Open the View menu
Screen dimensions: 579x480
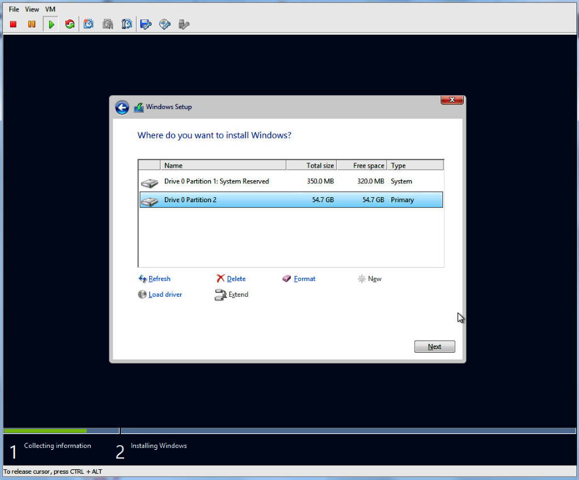click(32, 9)
